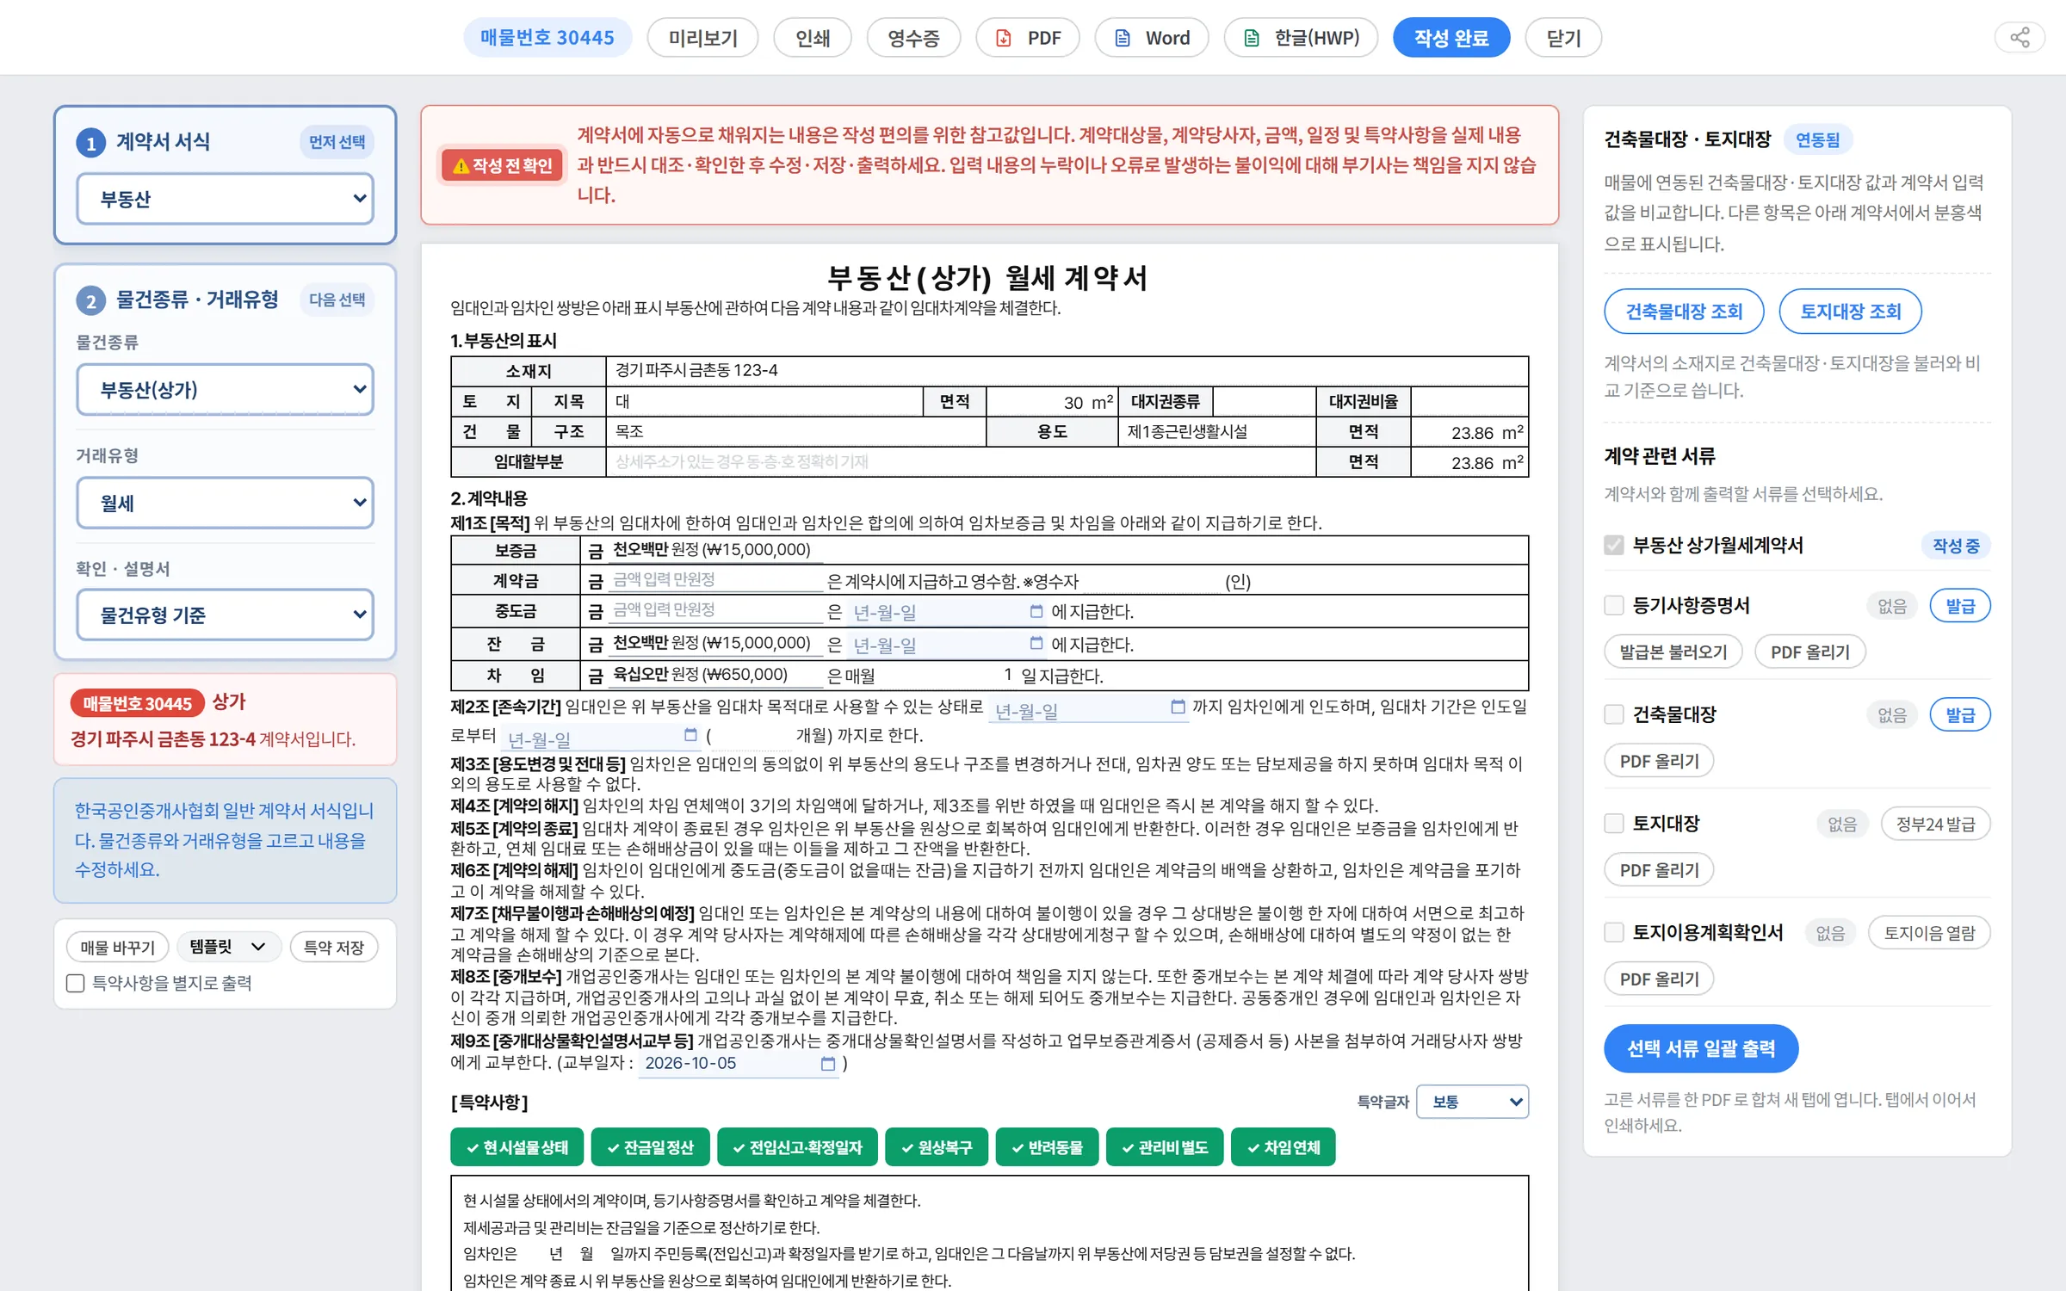Toggle the 현 시설물 상태 clause chip

516,1147
